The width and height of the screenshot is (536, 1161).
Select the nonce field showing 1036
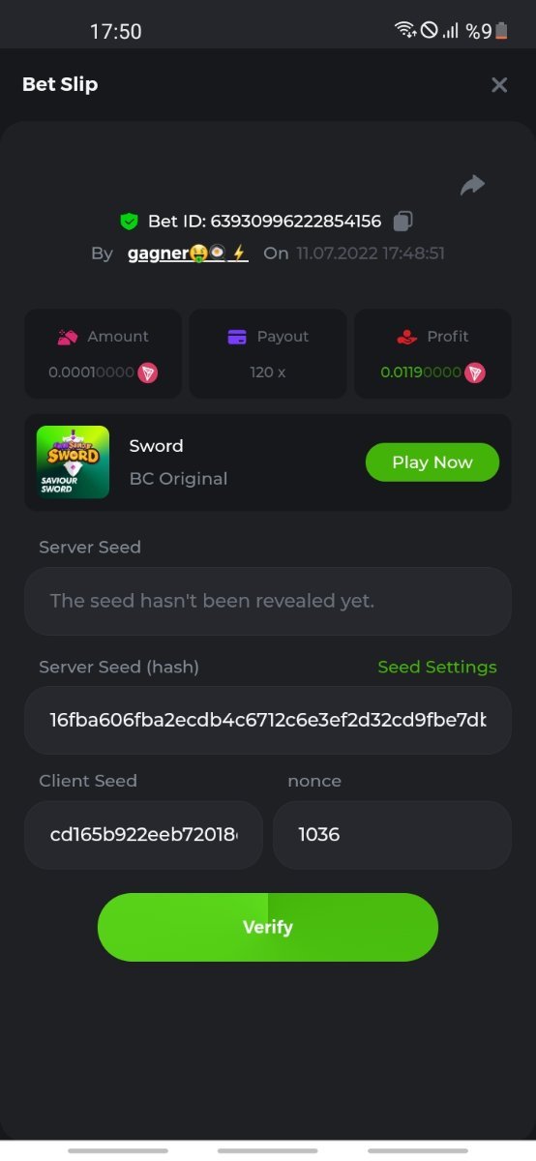tap(392, 834)
